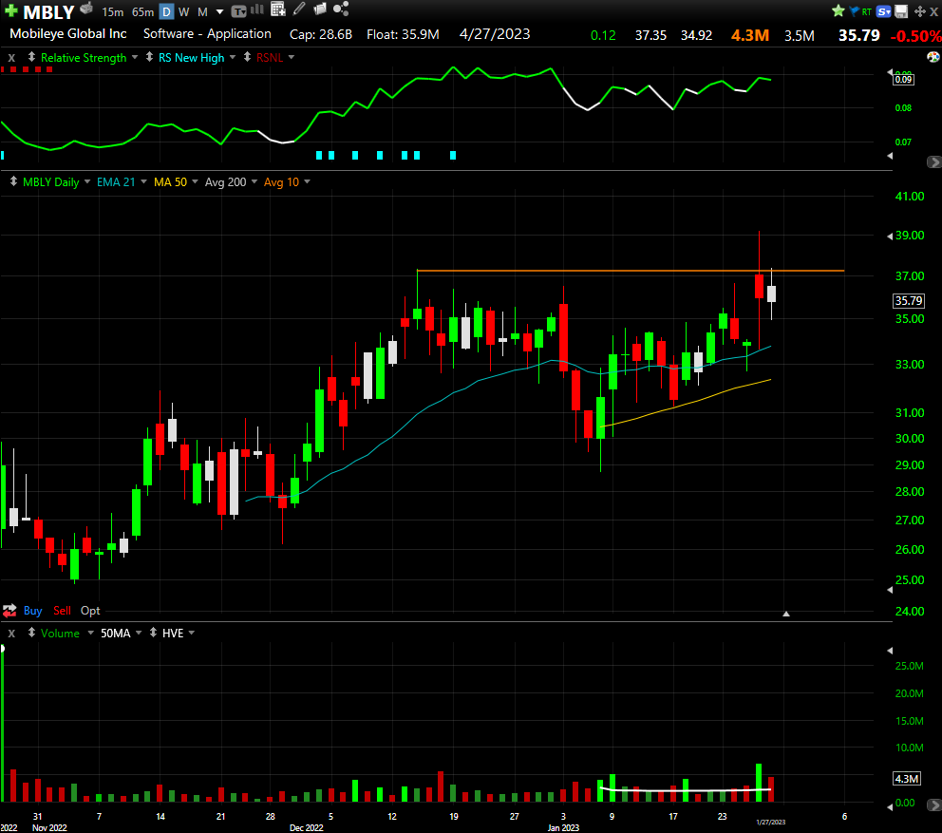Click the Mobileye Global Inc company name

point(67,33)
